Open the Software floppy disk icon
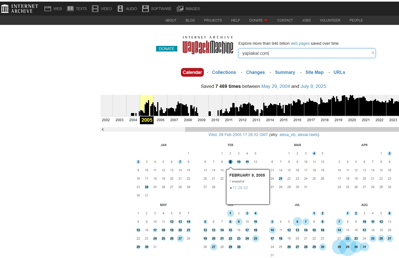 click(x=145, y=9)
